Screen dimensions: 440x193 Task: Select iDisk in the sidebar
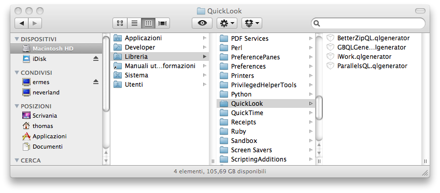(56, 59)
